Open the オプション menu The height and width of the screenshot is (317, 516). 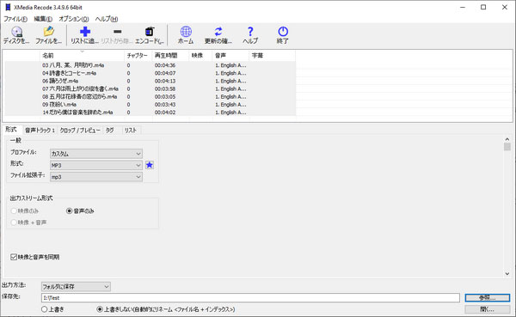point(74,19)
